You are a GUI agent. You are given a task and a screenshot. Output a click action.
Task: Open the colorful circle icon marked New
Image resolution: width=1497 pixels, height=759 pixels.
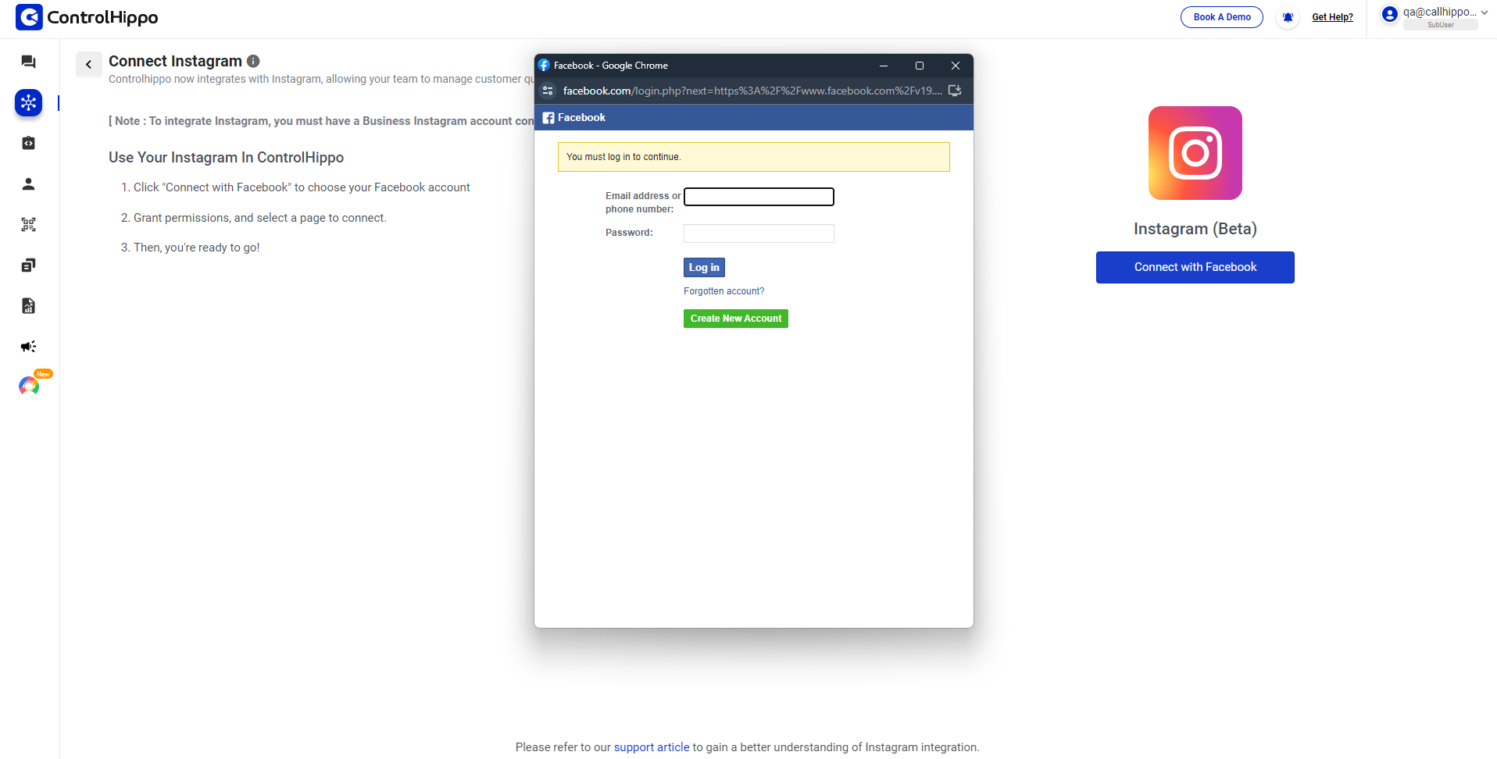29,386
